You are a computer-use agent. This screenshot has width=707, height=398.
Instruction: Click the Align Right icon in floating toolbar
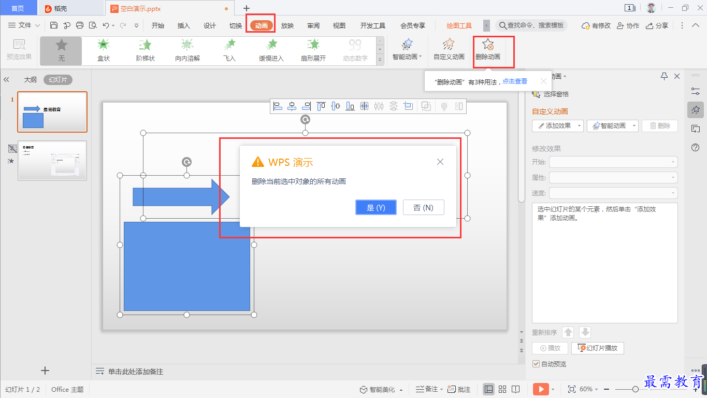point(307,106)
